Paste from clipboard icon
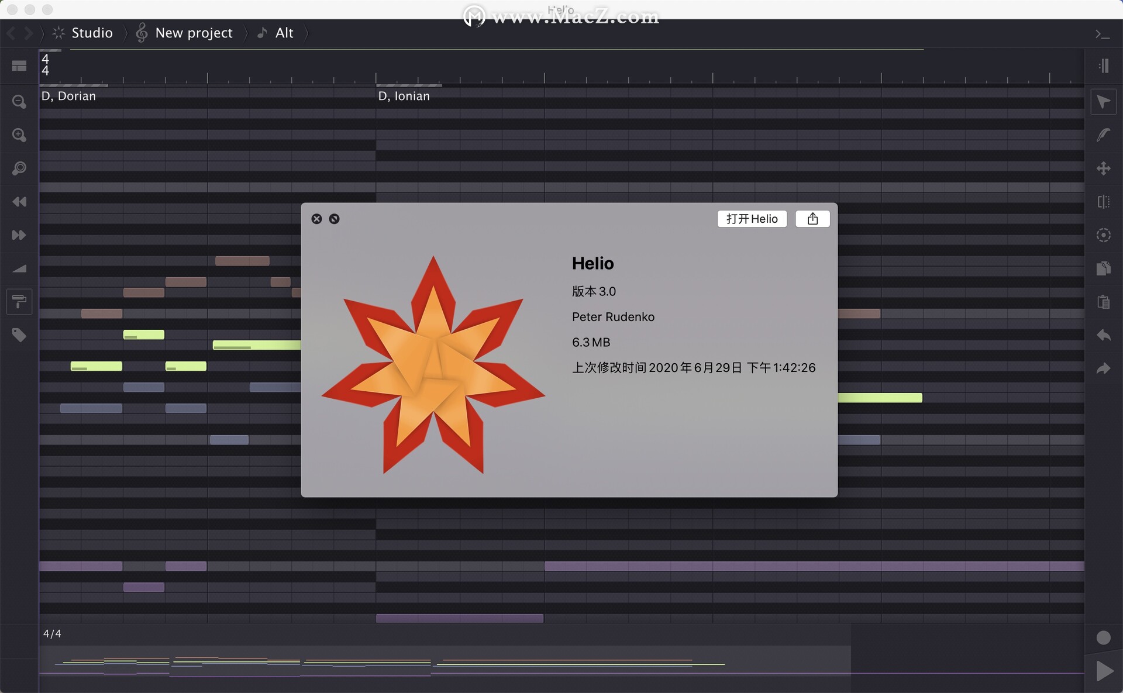 pos(1104,302)
